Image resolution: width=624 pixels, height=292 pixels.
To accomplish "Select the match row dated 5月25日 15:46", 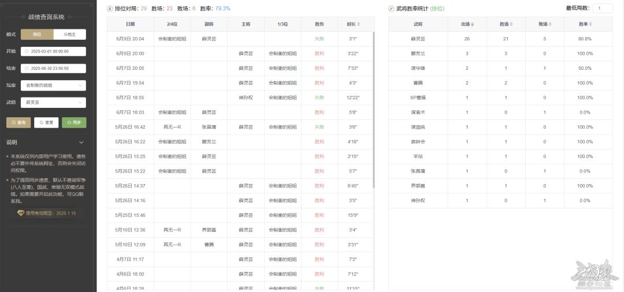I will point(240,215).
